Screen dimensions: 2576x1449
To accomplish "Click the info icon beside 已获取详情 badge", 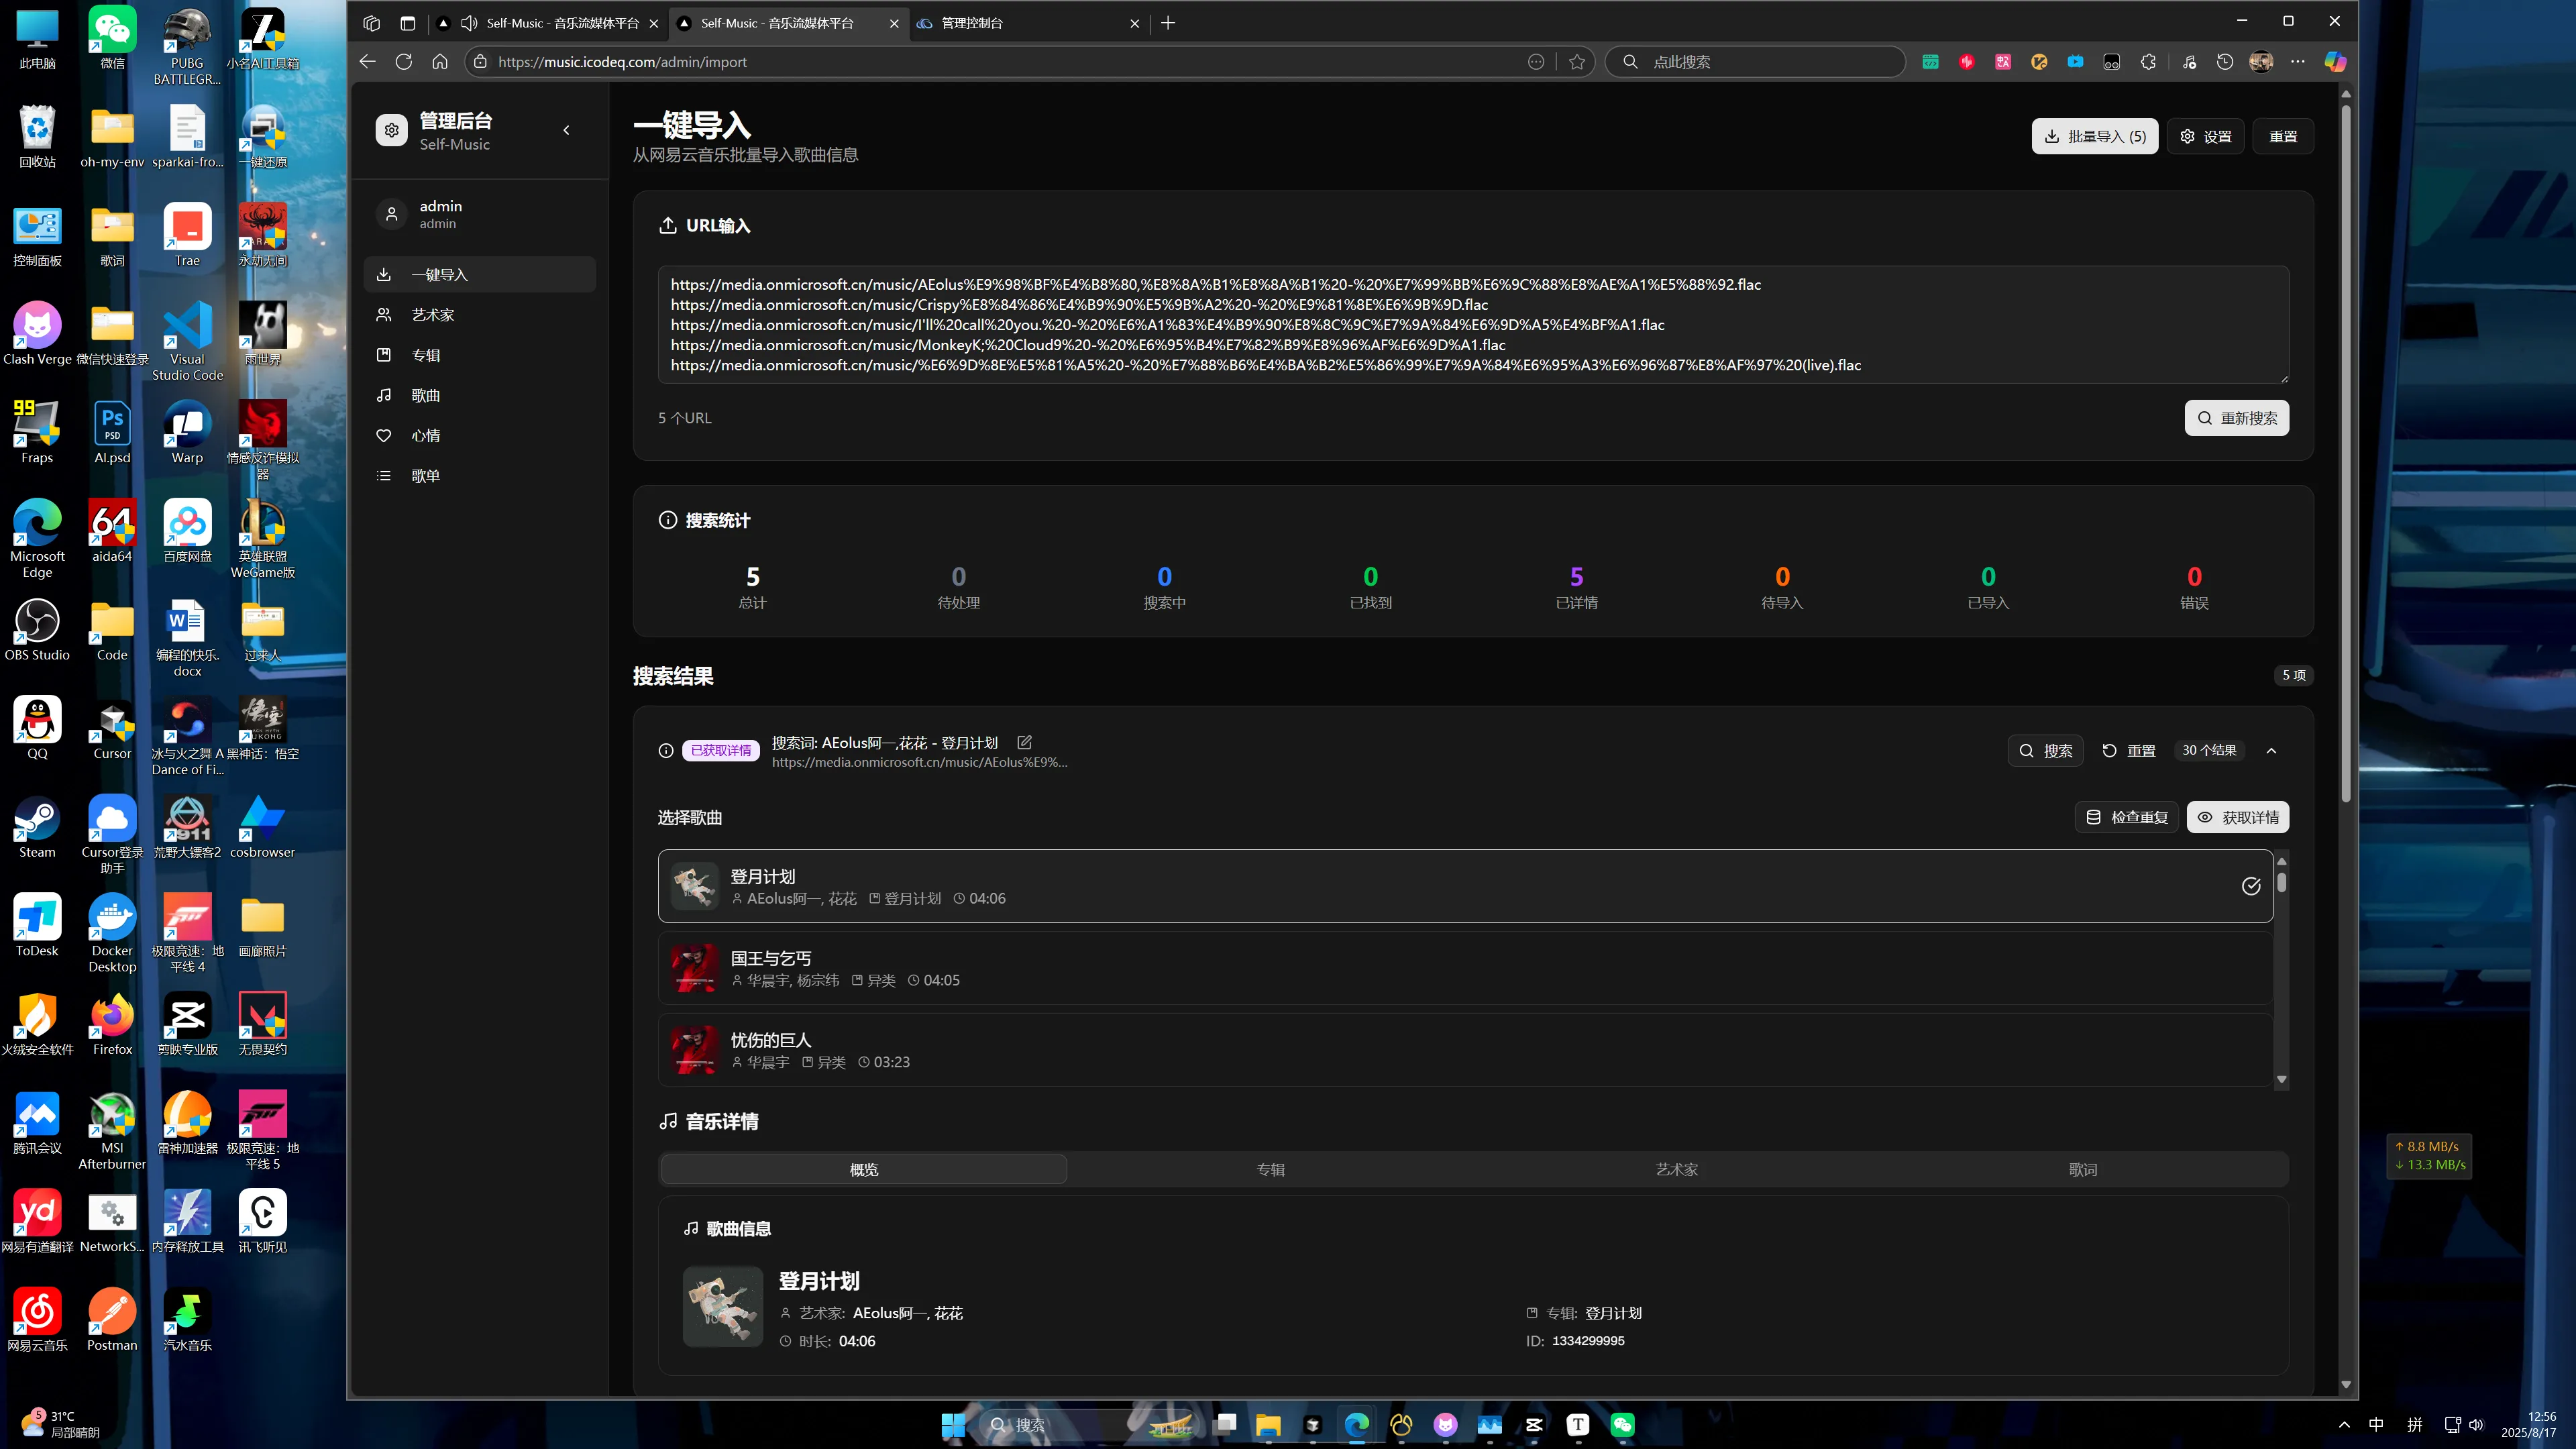I will (x=666, y=751).
